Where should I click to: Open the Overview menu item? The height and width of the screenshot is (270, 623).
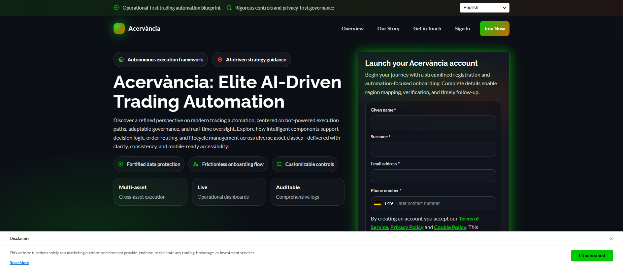click(x=352, y=29)
